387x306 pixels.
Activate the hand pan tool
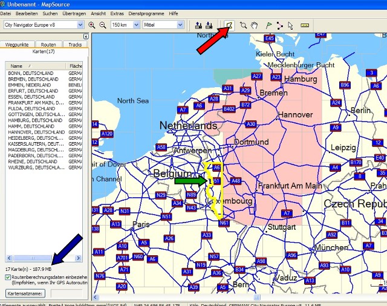255,25
